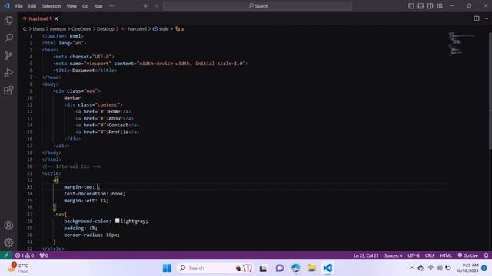Screen dimensions: 492x276
Task: Change indentation via Spaces: 4
Action: coord(393,255)
